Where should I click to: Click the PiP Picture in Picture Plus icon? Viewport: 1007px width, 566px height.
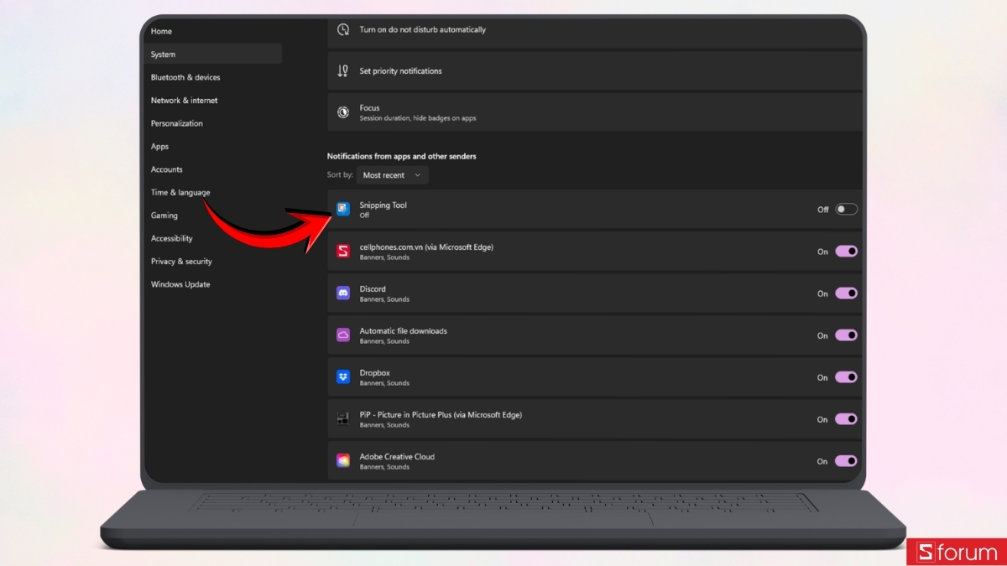pos(342,418)
